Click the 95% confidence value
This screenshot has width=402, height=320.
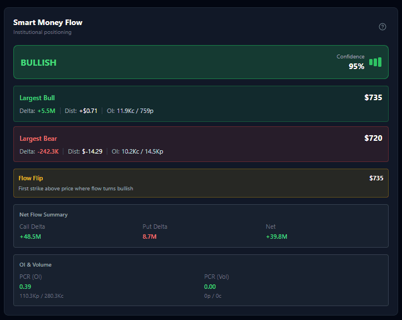[356, 66]
